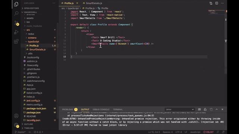The image size is (239, 134).
Task: Click the editor minimap preview
Action: (x=217, y=12)
